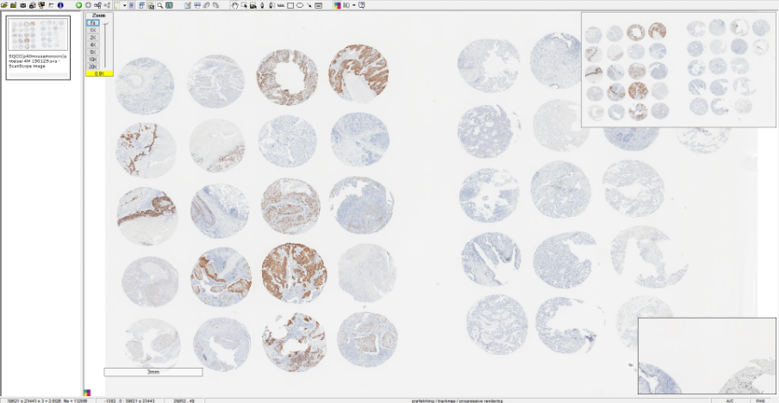Select the arrow annotation tool
This screenshot has height=403, width=779.
[309, 5]
